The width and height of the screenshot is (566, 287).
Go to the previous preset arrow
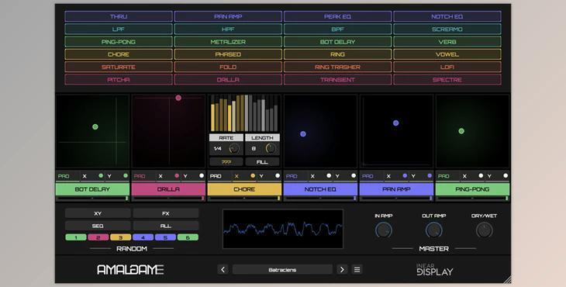(x=223, y=269)
